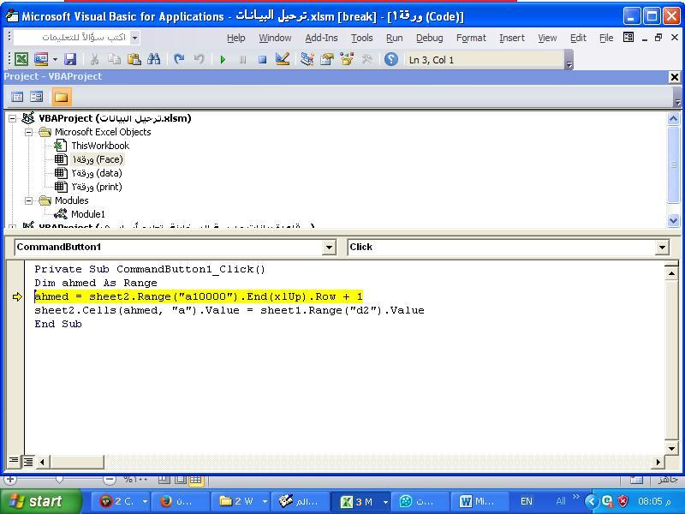Click the Insert UserForm toolbar icon
Screen dimensions: 685x514
(x=40, y=59)
